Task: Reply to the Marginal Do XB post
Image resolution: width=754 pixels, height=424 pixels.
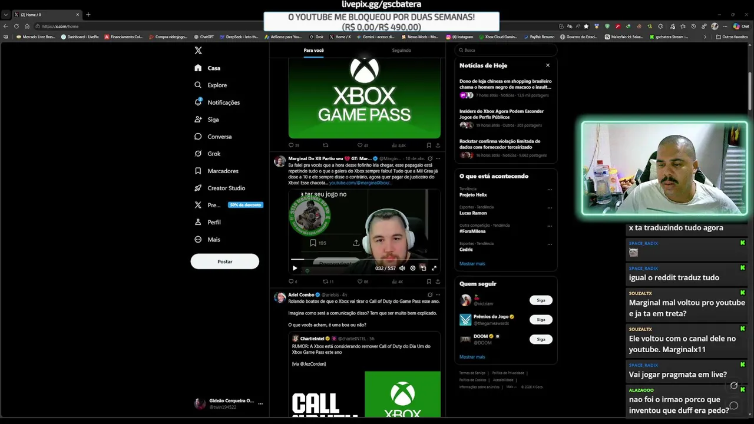Action: tap(293, 281)
